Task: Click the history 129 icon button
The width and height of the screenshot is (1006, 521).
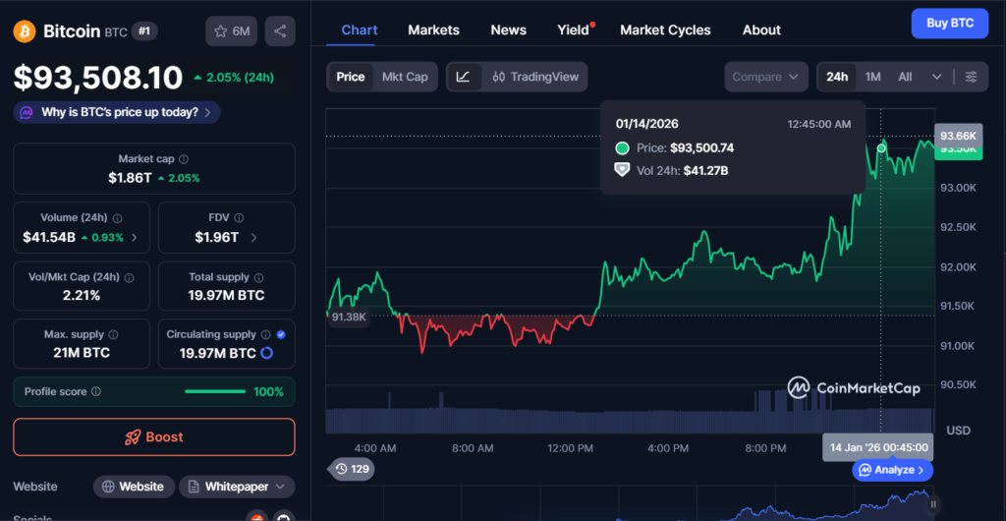Action: tap(352, 469)
